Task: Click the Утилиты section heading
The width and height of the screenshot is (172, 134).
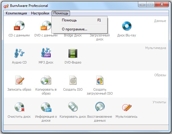Action: (x=159, y=102)
